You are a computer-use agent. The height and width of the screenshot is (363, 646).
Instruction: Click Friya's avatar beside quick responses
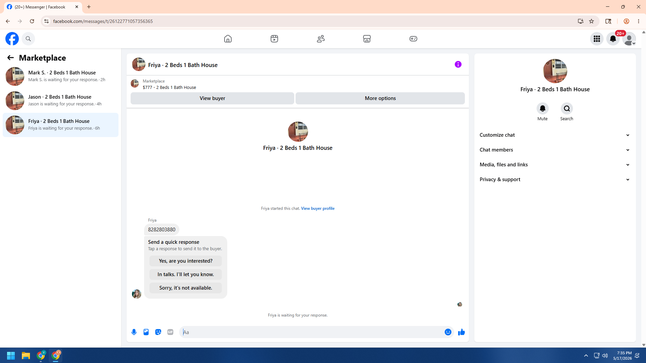click(137, 294)
